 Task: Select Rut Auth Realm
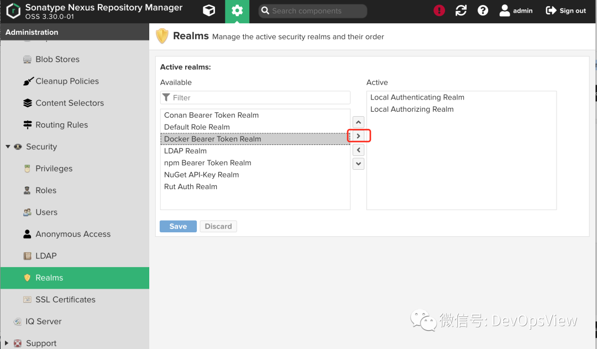tap(255, 187)
